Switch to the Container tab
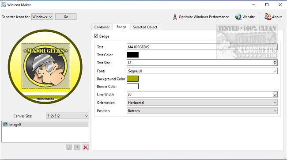This screenshot has height=160, width=287. pyautogui.click(x=102, y=27)
